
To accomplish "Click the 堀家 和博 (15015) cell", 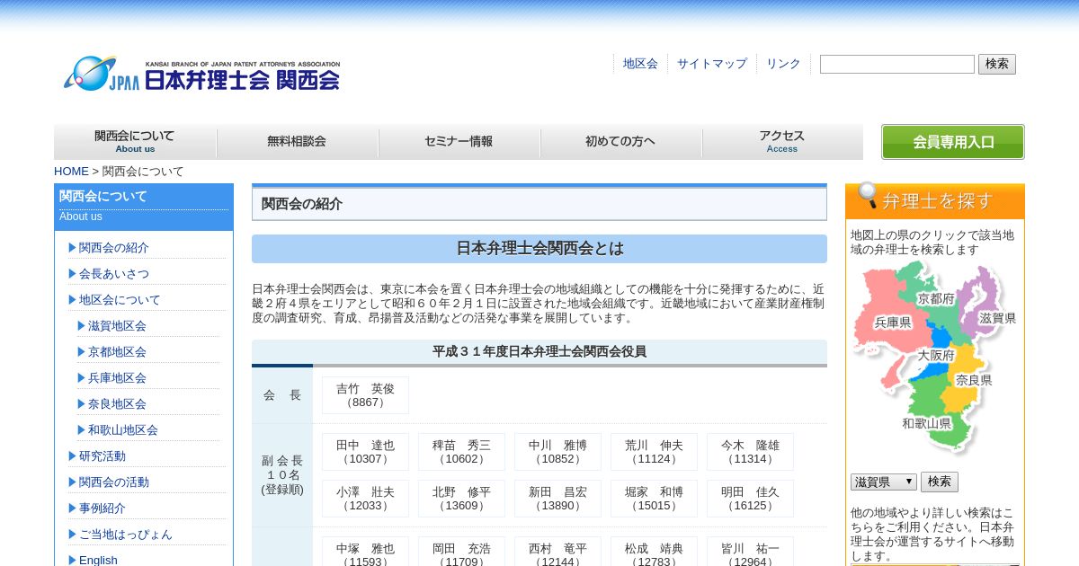I will point(654,499).
